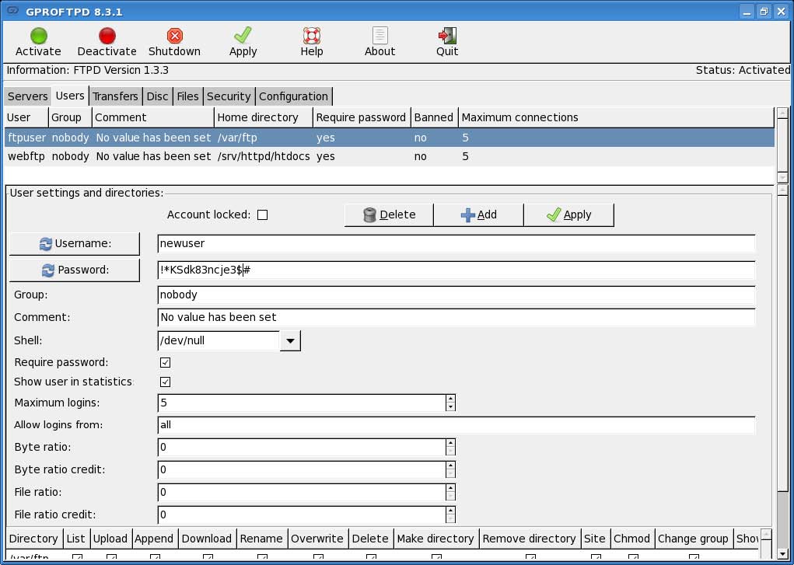Open the Transfers tab
This screenshot has width=794, height=565.
[115, 96]
